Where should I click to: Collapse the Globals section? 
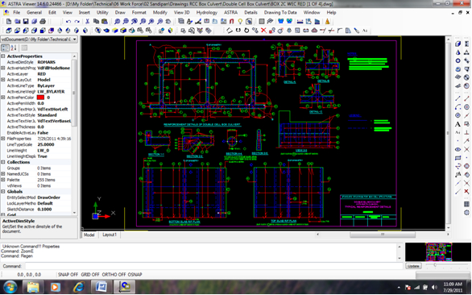pos(3,191)
